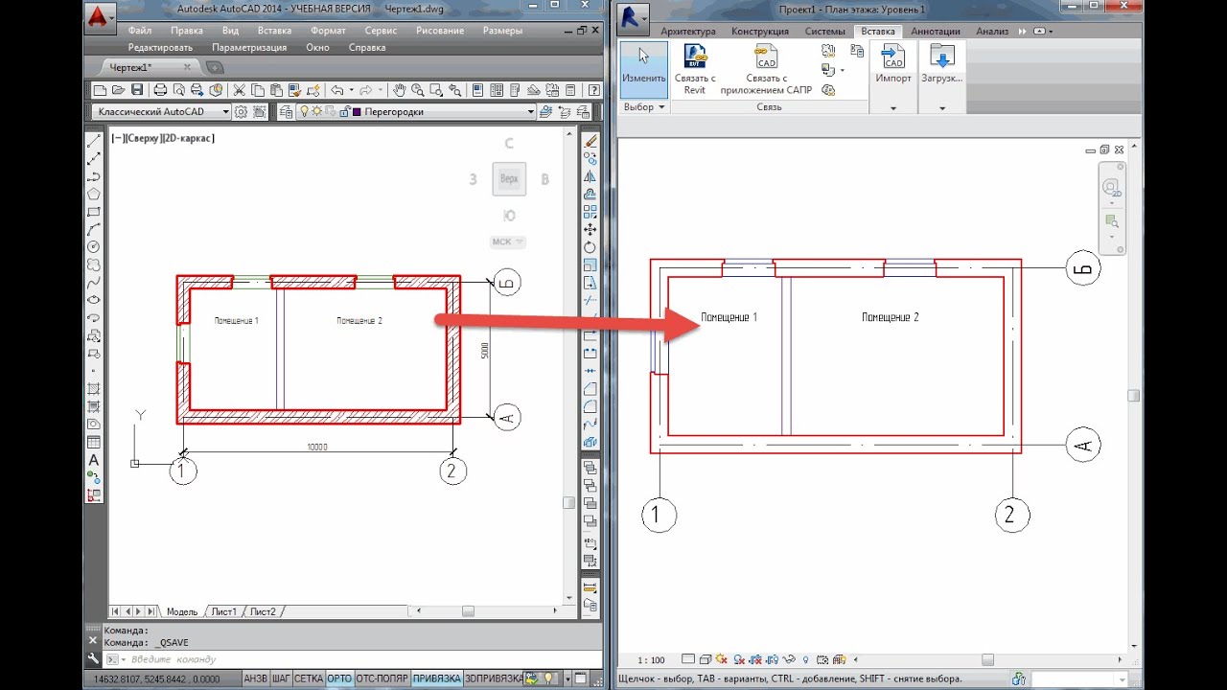Open 'Классический AutoCAD' workspace dropdown
The width and height of the screenshot is (1227, 690).
[226, 112]
